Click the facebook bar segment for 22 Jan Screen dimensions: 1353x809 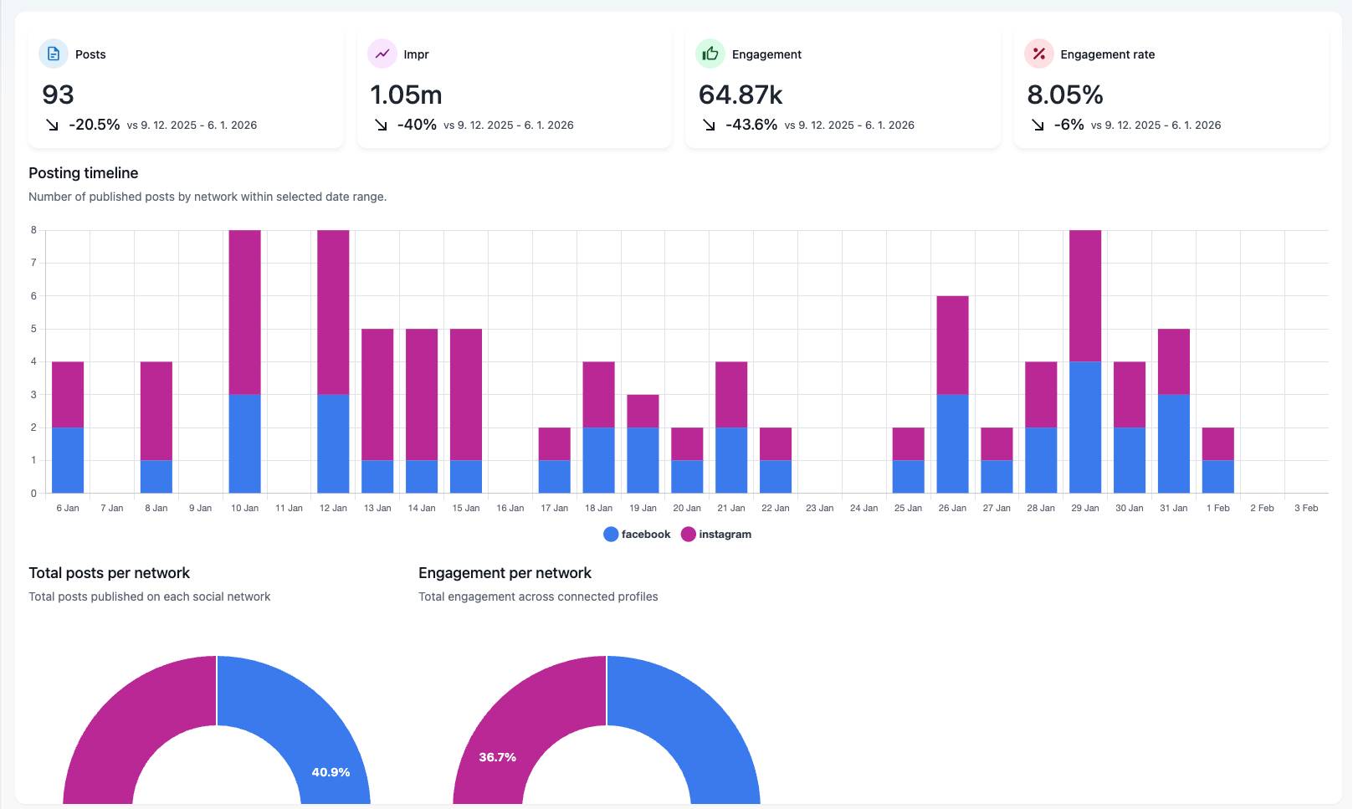(776, 477)
